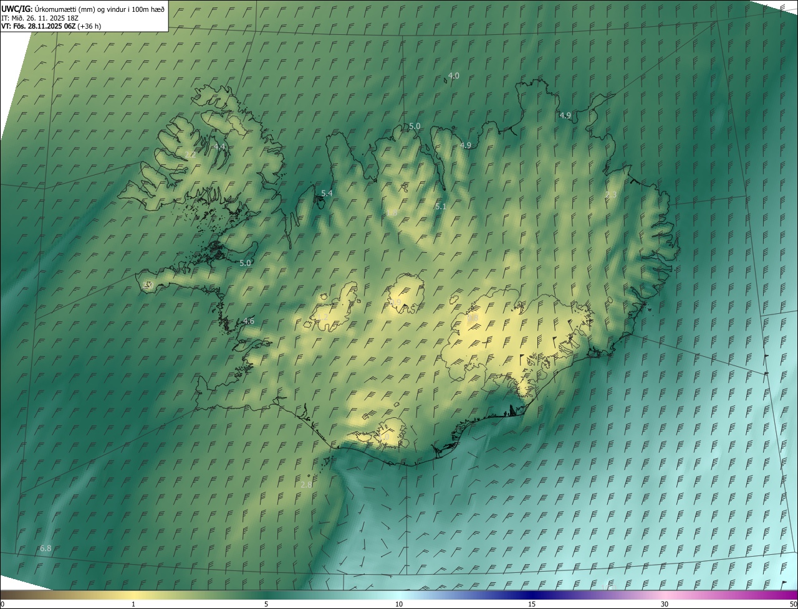The width and height of the screenshot is (798, 609).
Task: Click the '5' tick on the color scale
Action: click(x=266, y=604)
